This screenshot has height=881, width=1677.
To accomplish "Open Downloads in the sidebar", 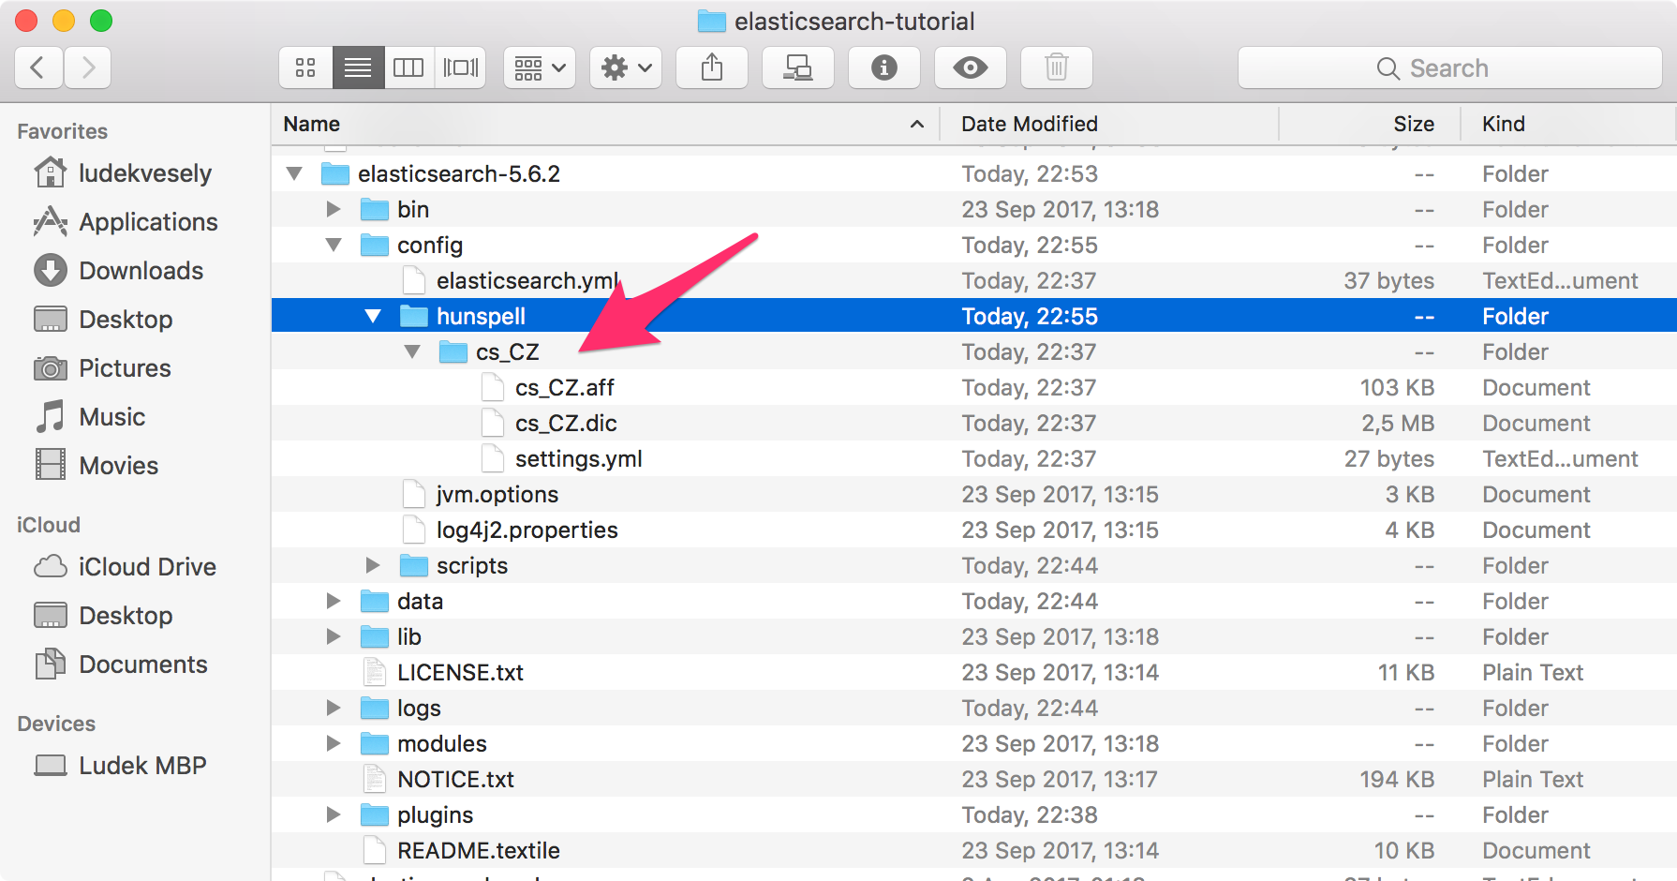I will [x=118, y=271].
